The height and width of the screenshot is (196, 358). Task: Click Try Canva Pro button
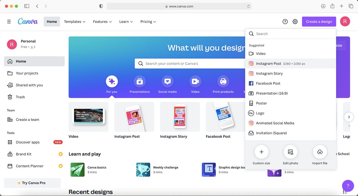click(32, 183)
